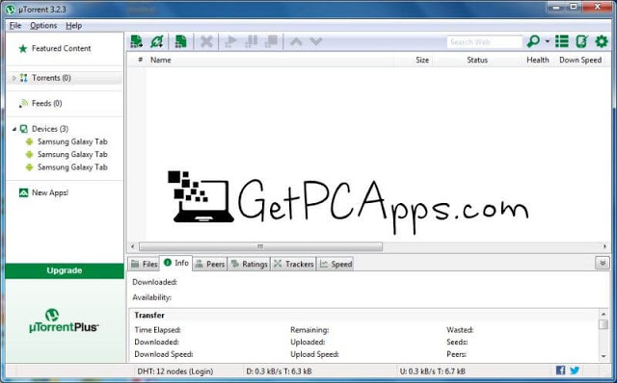
Task: Switch to the Info tab
Action: tap(176, 263)
